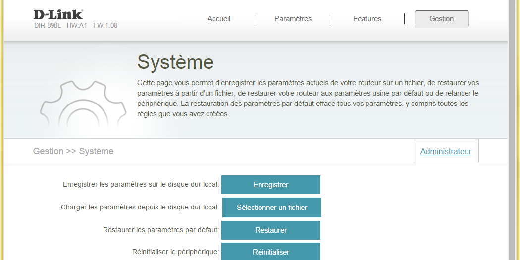Click the HW:A1 hardware version text
This screenshot has height=260, width=520.
click(77, 26)
